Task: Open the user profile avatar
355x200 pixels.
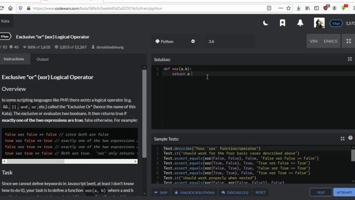Action: [319, 23]
